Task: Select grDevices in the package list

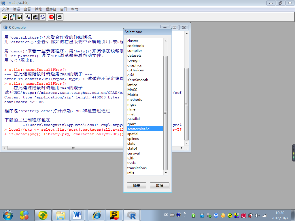Action: pos(145,70)
